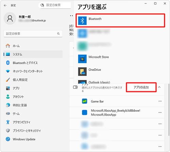Click the ゲーム controller icon
Viewport: 170px width, 152px height.
click(x=8, y=113)
